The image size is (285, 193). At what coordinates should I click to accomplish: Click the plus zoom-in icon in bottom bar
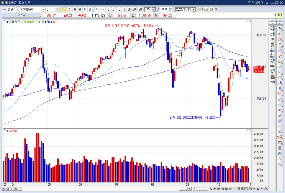[219, 189]
